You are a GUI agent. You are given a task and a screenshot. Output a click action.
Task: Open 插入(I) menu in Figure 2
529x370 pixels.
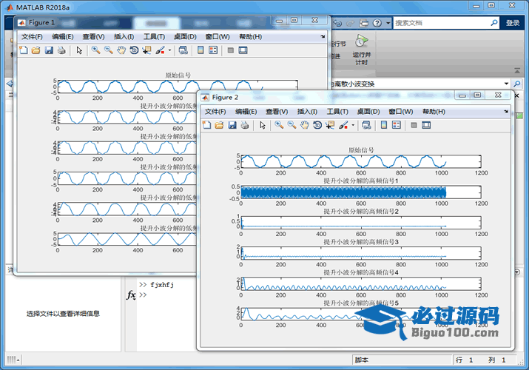[307, 111]
